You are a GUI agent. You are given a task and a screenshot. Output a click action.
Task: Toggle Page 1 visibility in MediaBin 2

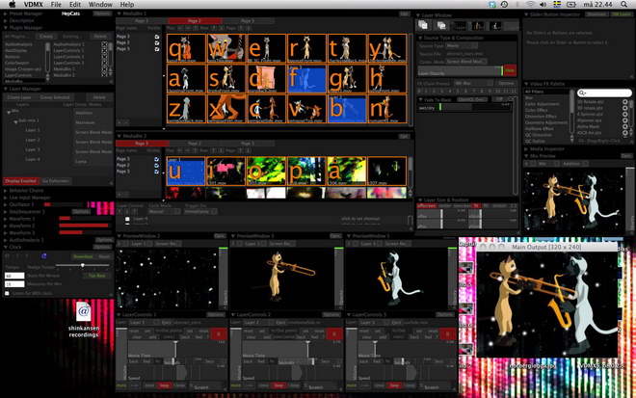pos(156,159)
